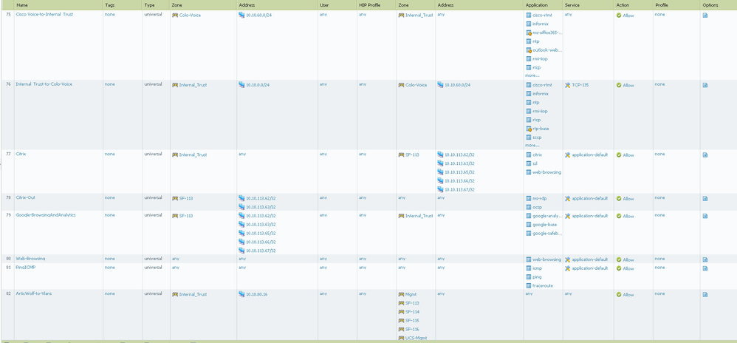Open the Google-BrowsingAndAnalytics rule name
This screenshot has height=343, width=737.
click(x=46, y=215)
